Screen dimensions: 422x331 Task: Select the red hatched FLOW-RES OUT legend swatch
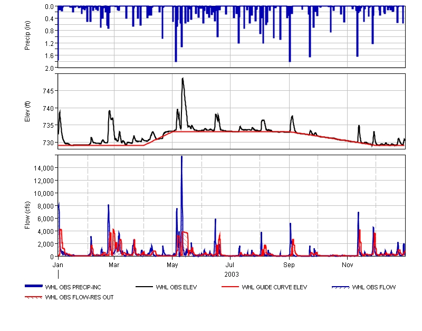(34, 297)
